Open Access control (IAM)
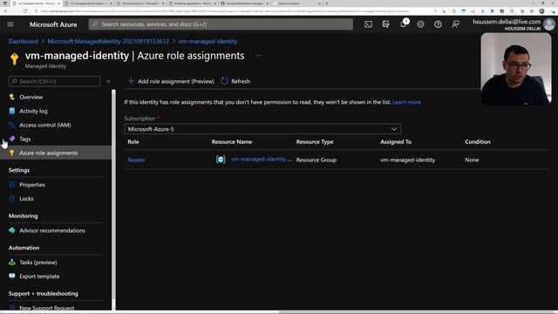Viewport: 558px width, 314px height. 44,125
